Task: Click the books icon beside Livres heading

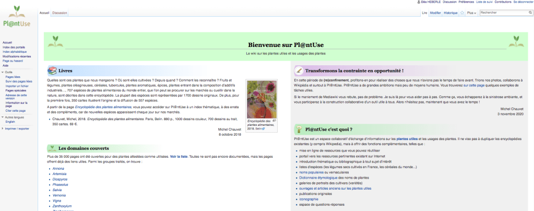Action: point(52,71)
